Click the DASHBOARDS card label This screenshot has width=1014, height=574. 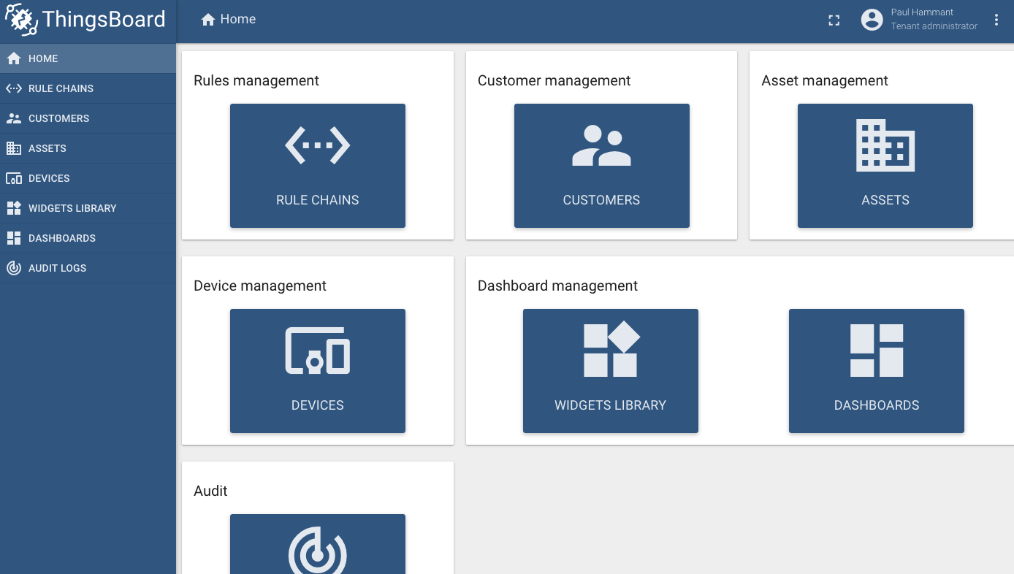pyautogui.click(x=877, y=405)
